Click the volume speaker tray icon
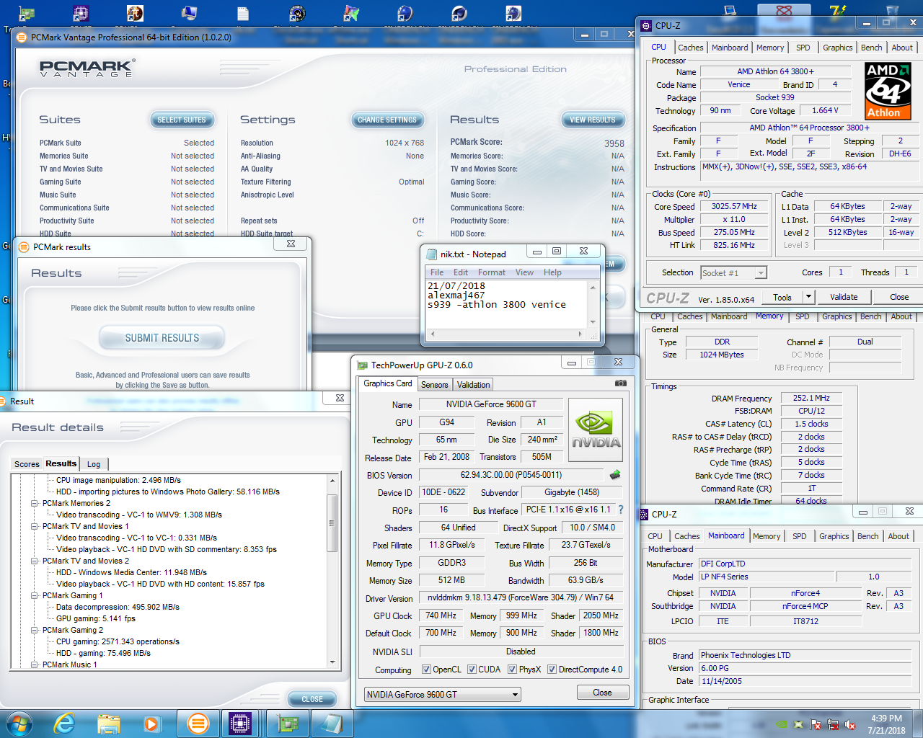Screen dimensions: 923x738 point(850,724)
